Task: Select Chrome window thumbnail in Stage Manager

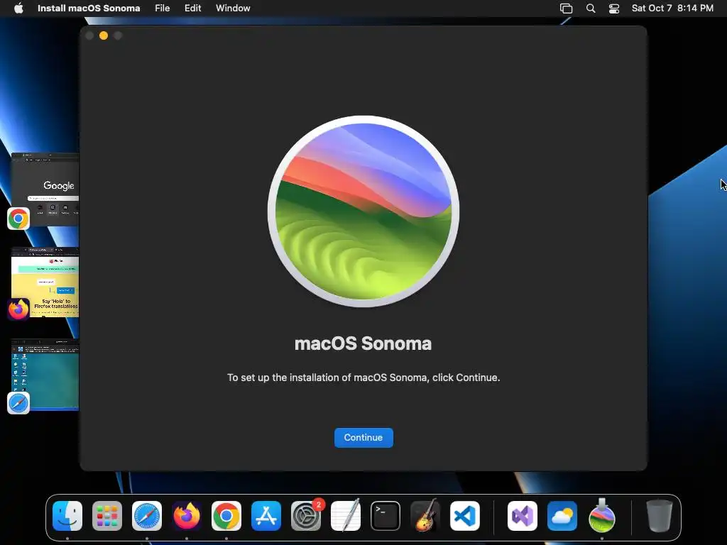Action: [45, 189]
